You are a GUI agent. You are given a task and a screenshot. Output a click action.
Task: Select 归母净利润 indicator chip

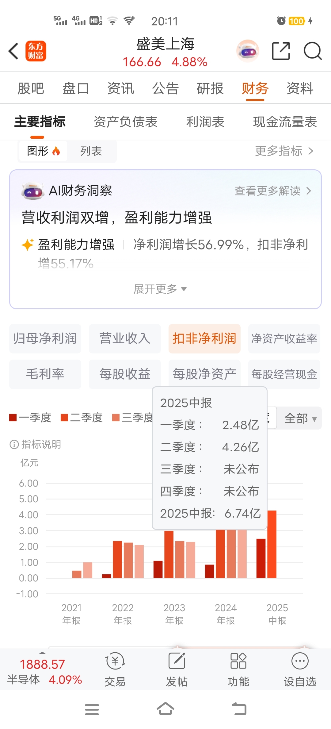[45, 338]
